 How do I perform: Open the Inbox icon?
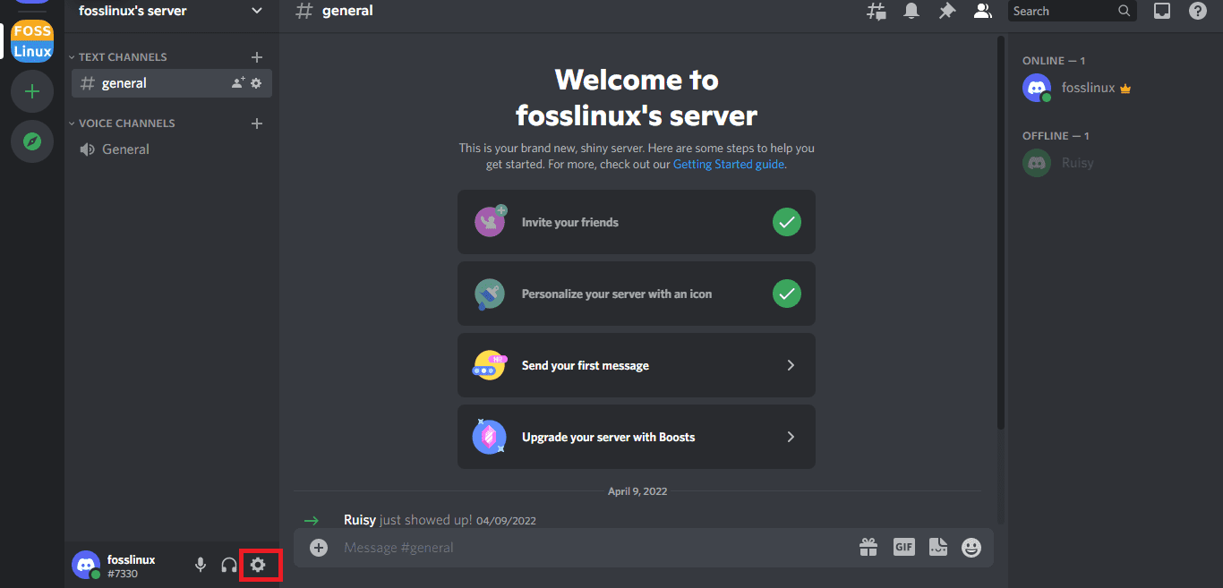click(1162, 11)
